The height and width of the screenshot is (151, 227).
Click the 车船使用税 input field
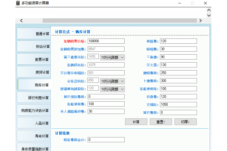tap(178, 89)
